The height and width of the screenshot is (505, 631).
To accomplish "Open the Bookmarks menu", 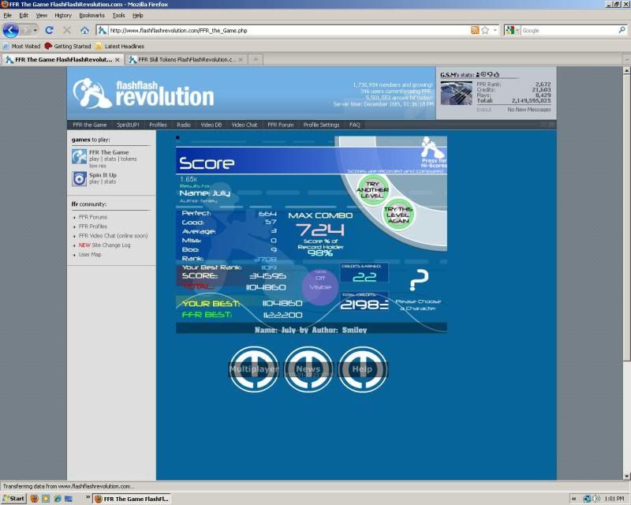I will click(x=91, y=15).
